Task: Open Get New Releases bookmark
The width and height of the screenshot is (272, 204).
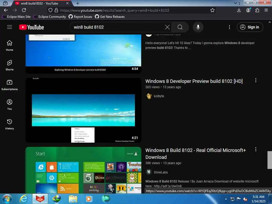Action: [x=110, y=17]
